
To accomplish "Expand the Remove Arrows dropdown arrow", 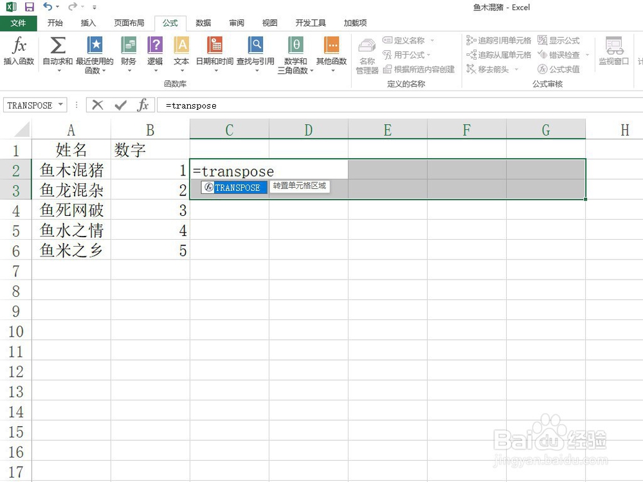I will click(x=516, y=69).
